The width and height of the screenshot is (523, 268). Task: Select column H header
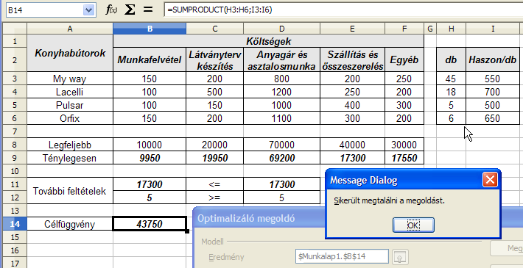pos(452,29)
